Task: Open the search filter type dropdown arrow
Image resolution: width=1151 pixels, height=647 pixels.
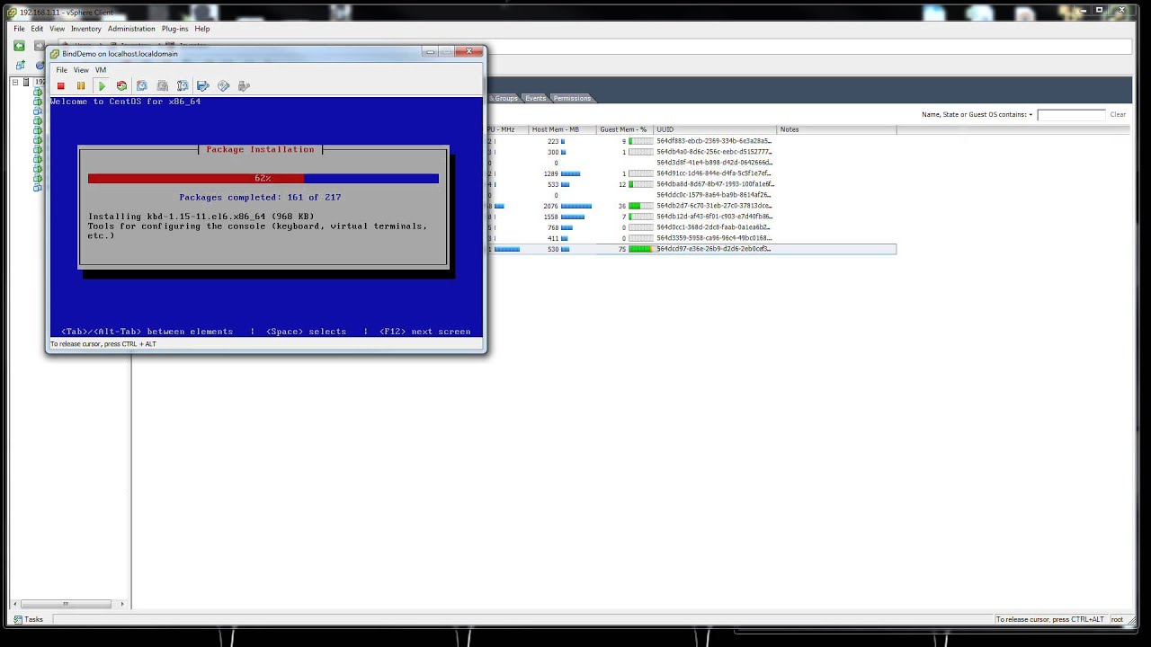Action: click(x=1031, y=115)
